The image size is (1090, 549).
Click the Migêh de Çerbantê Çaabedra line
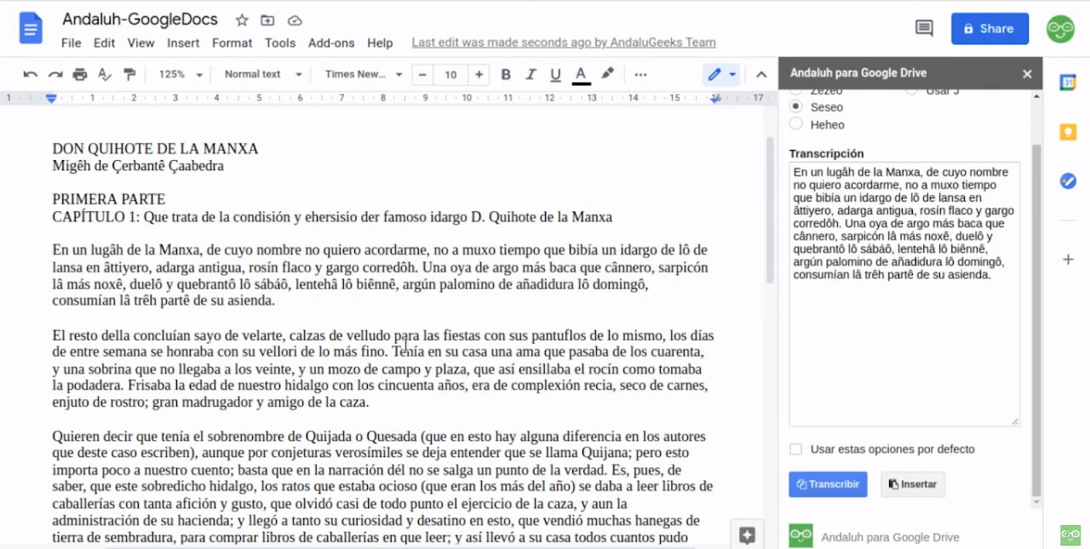[138, 166]
